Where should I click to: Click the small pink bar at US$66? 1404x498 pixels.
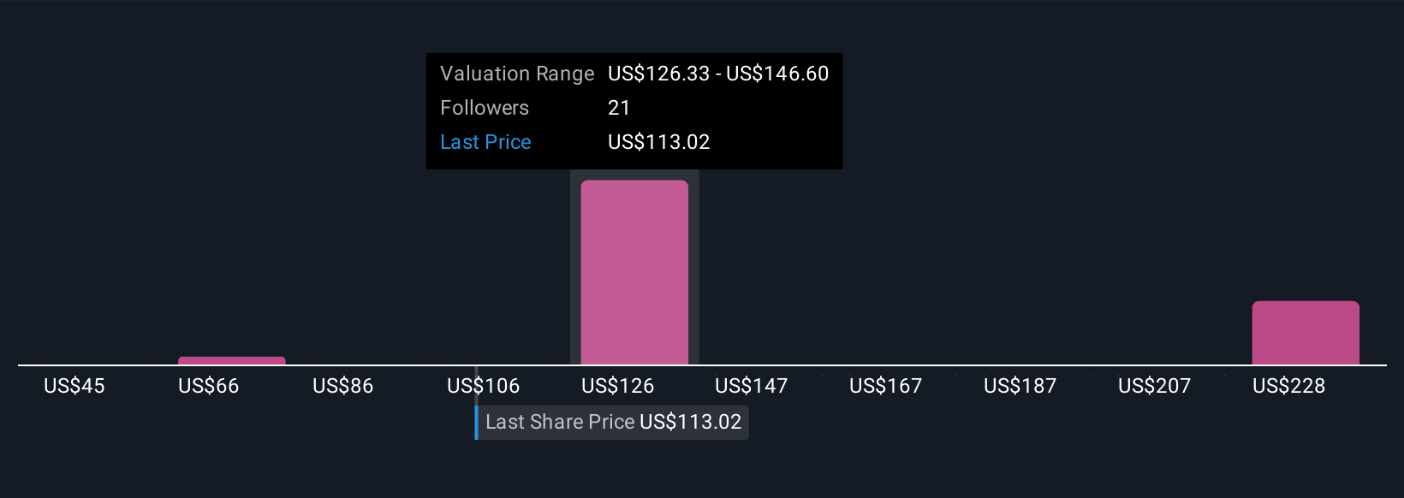(232, 360)
